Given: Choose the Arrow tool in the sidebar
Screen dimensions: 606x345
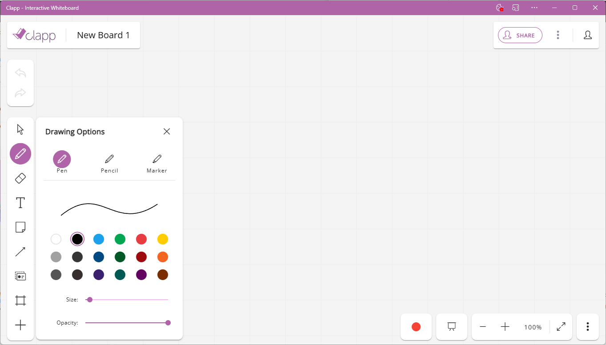Looking at the screenshot, I should pyautogui.click(x=20, y=251).
